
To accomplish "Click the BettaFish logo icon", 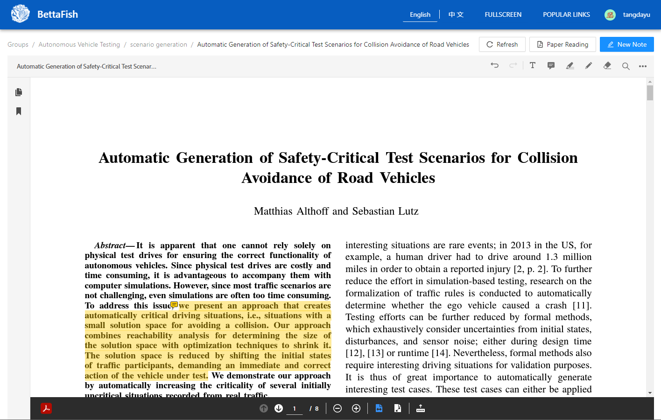I will tap(21, 14).
